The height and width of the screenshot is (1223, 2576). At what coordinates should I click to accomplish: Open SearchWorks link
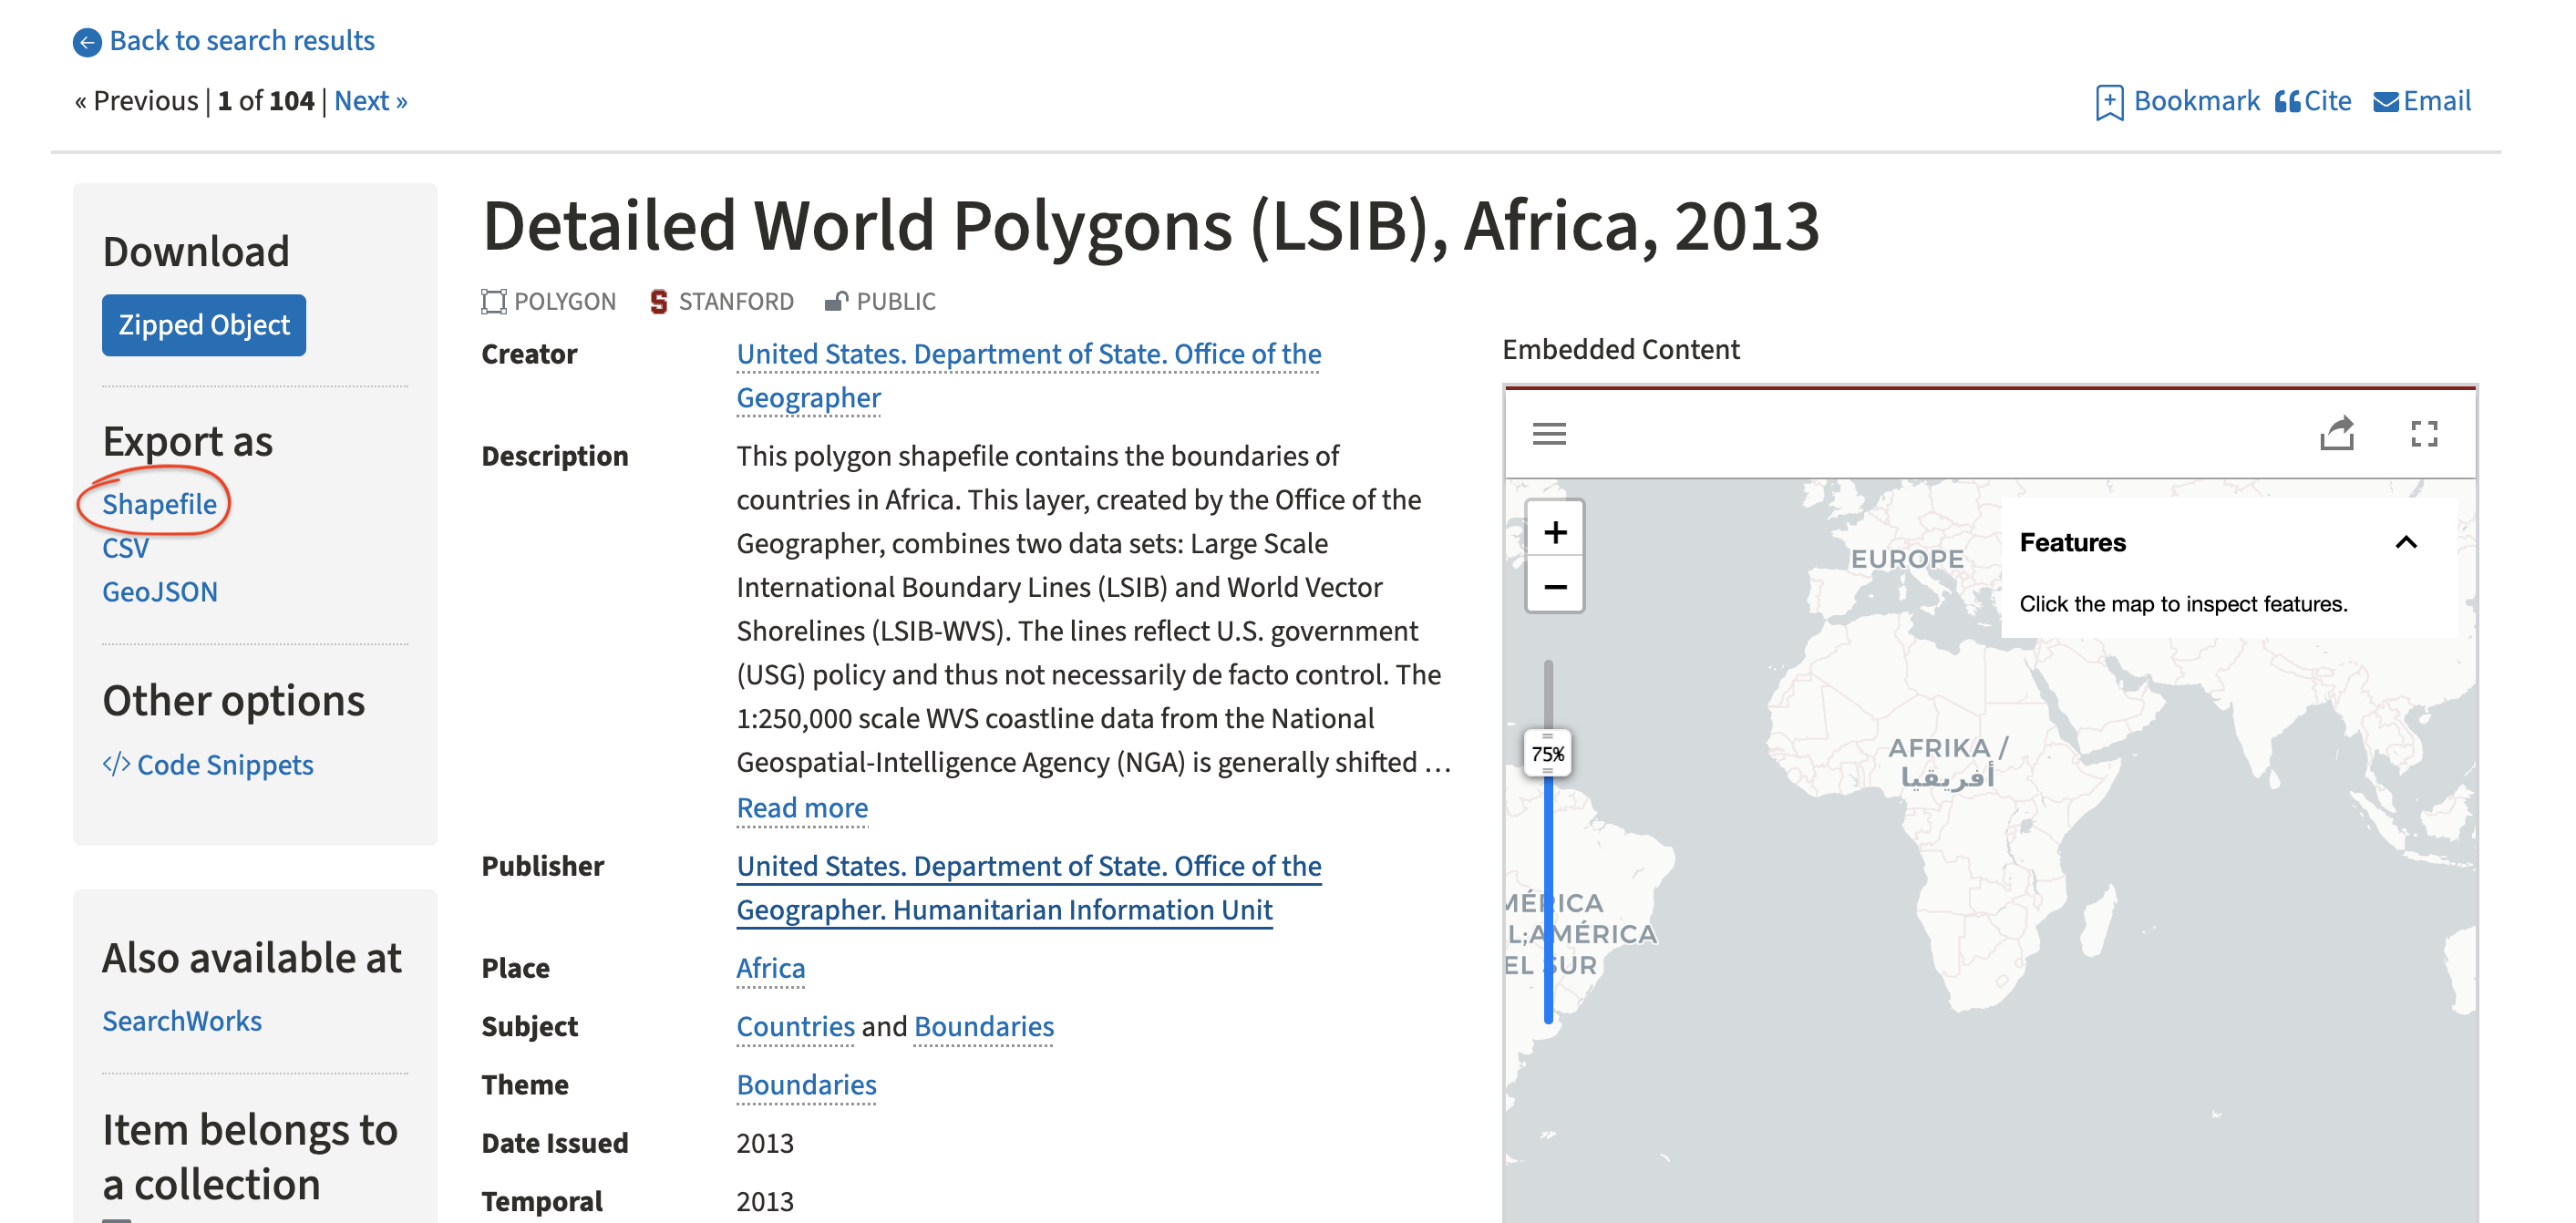coord(181,1021)
